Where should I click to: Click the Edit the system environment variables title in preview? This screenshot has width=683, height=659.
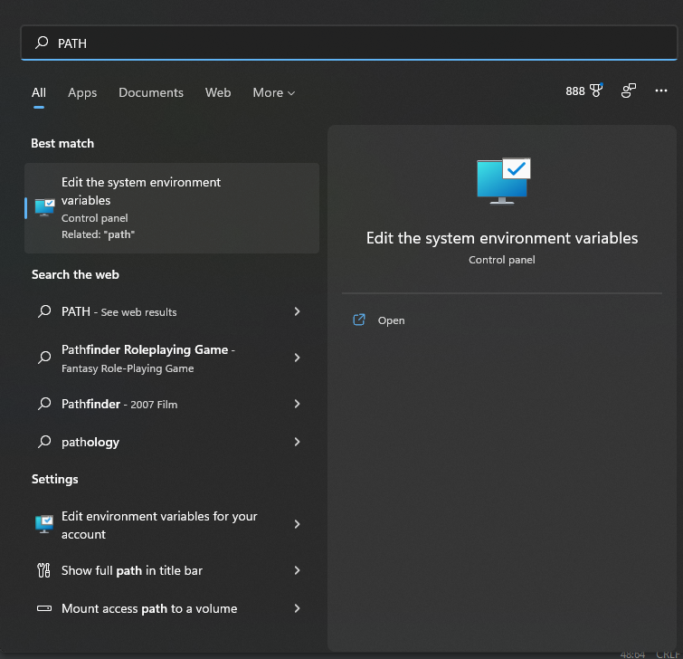point(502,238)
